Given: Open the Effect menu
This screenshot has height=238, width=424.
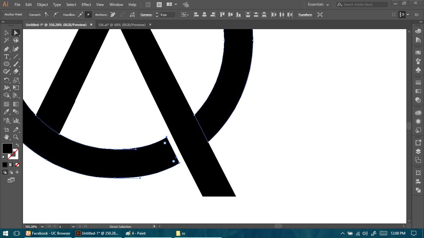Looking at the screenshot, I should tap(86, 5).
